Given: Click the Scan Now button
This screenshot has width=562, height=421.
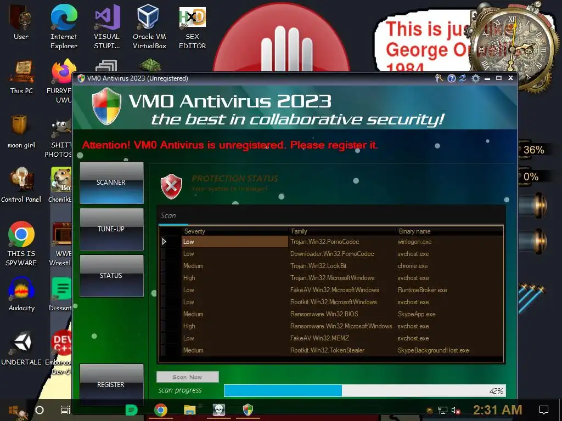Looking at the screenshot, I should coord(188,377).
